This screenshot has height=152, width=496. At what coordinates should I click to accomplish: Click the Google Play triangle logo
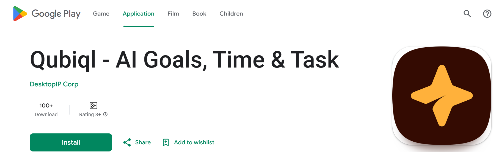point(20,14)
